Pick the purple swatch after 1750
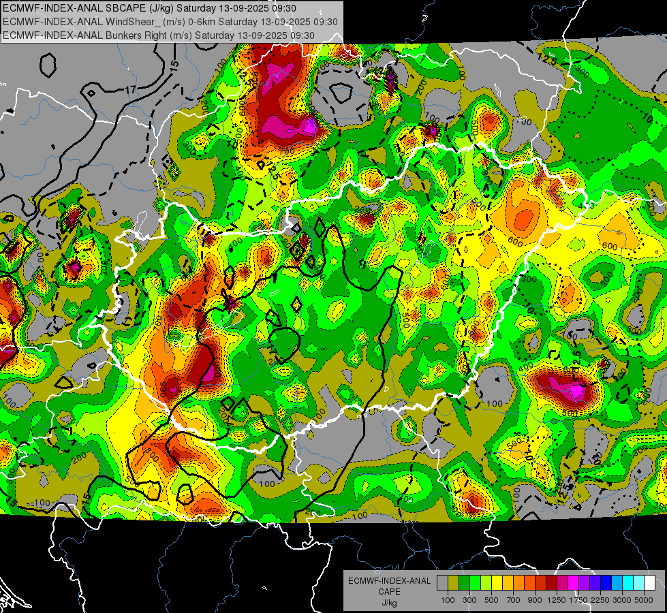 pos(585,582)
